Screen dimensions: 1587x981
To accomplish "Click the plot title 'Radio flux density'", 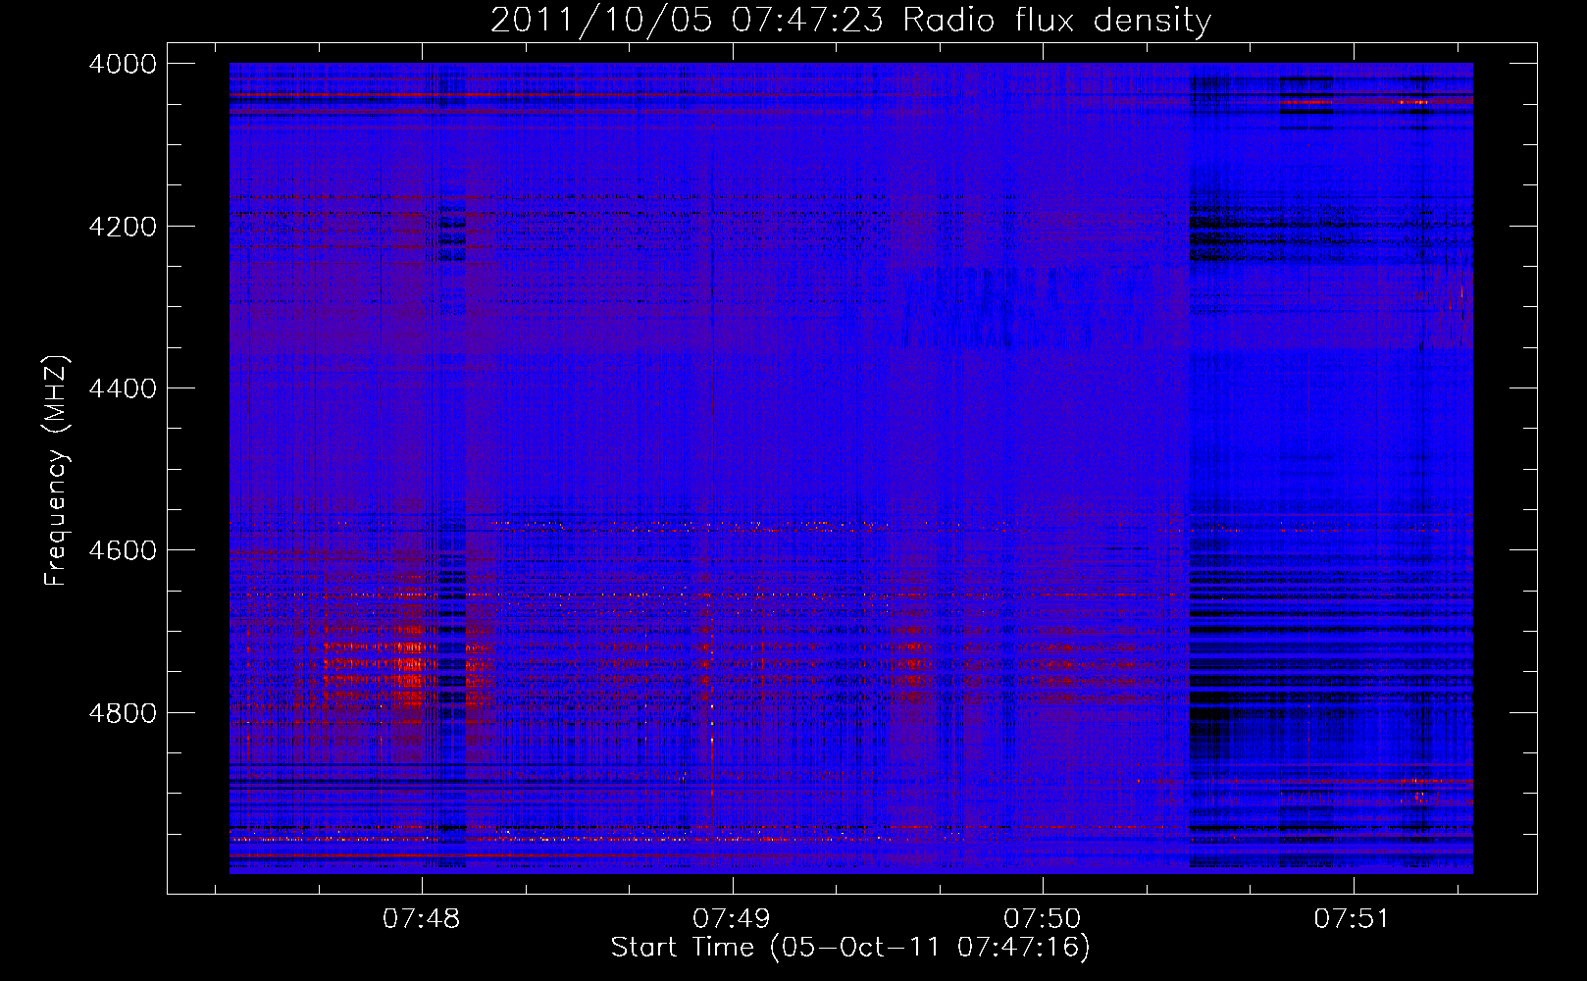I will (1056, 20).
